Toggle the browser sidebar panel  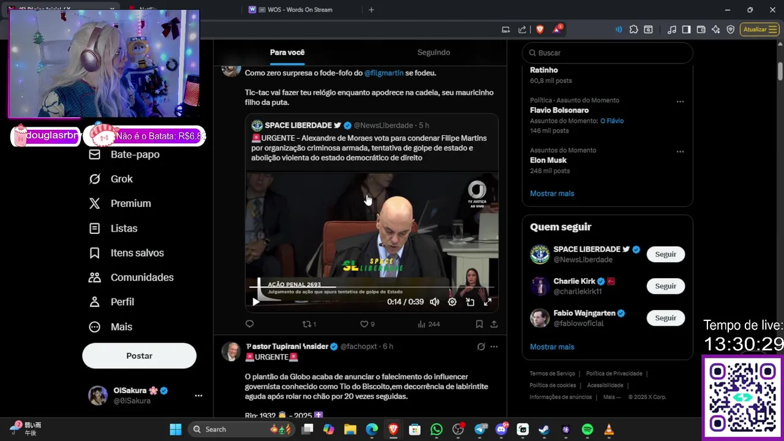coord(687,29)
